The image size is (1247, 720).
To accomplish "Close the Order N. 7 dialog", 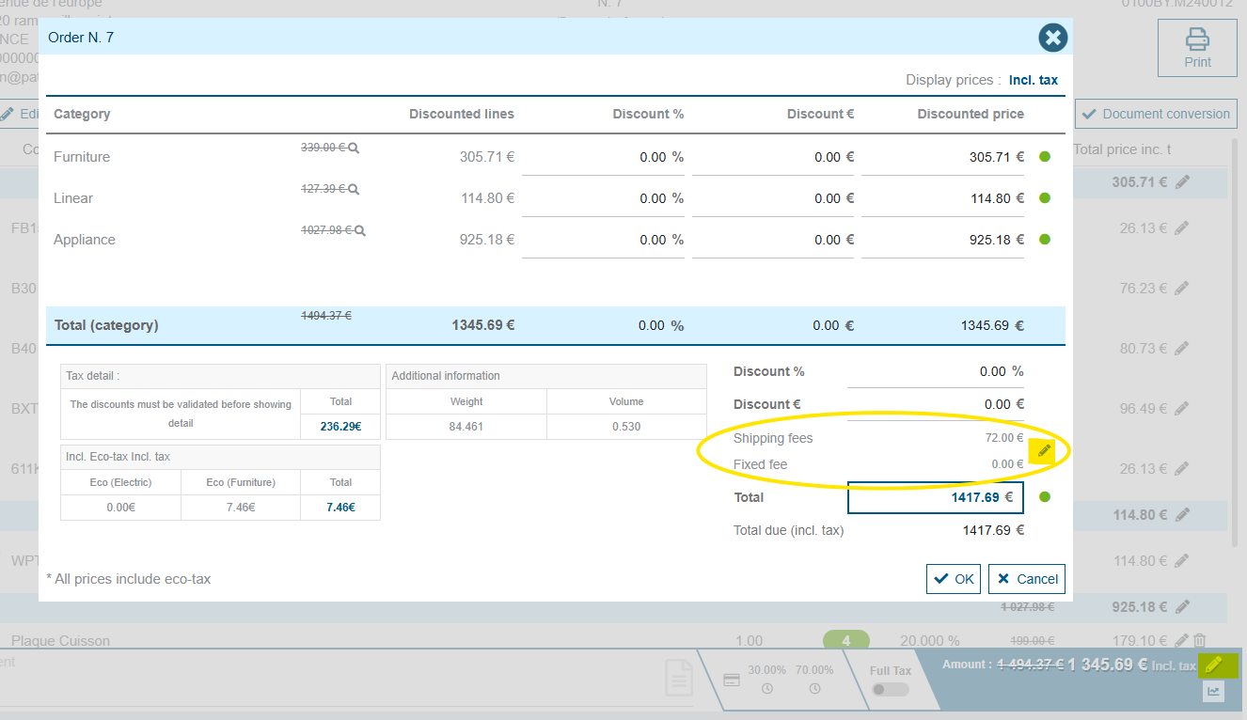I will 1052,38.
